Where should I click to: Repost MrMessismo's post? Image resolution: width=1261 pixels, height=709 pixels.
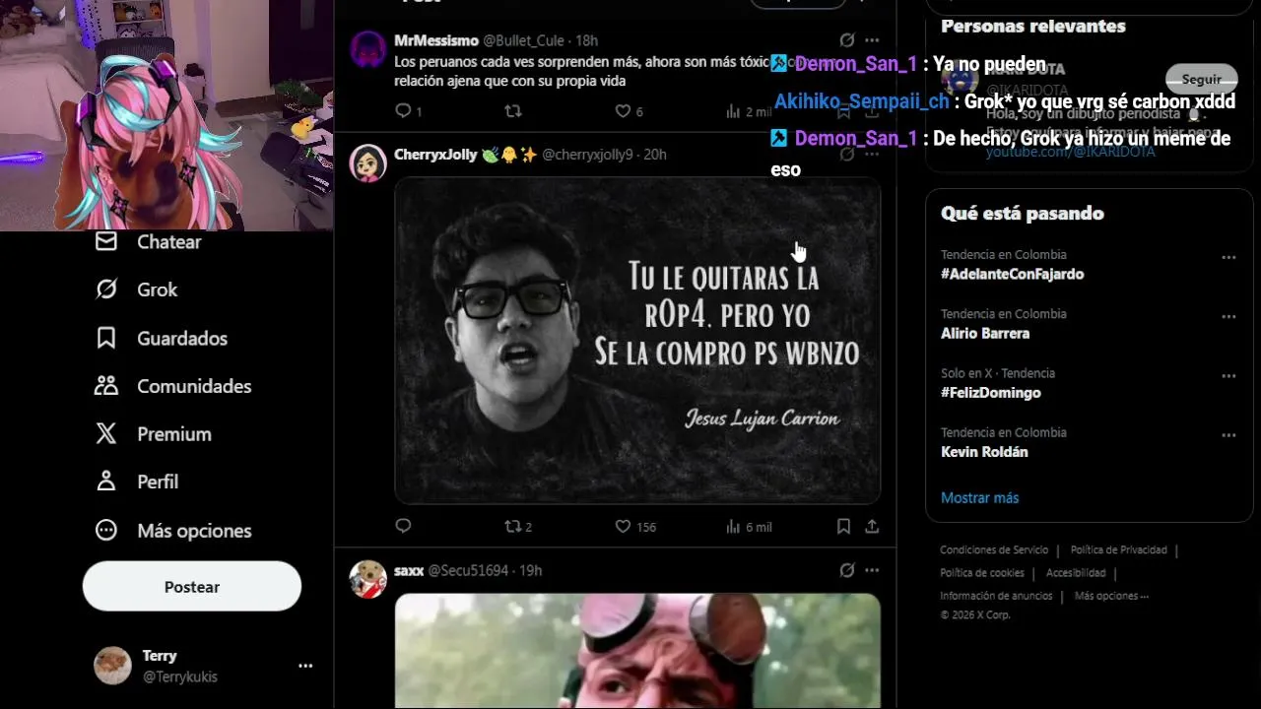click(512, 111)
